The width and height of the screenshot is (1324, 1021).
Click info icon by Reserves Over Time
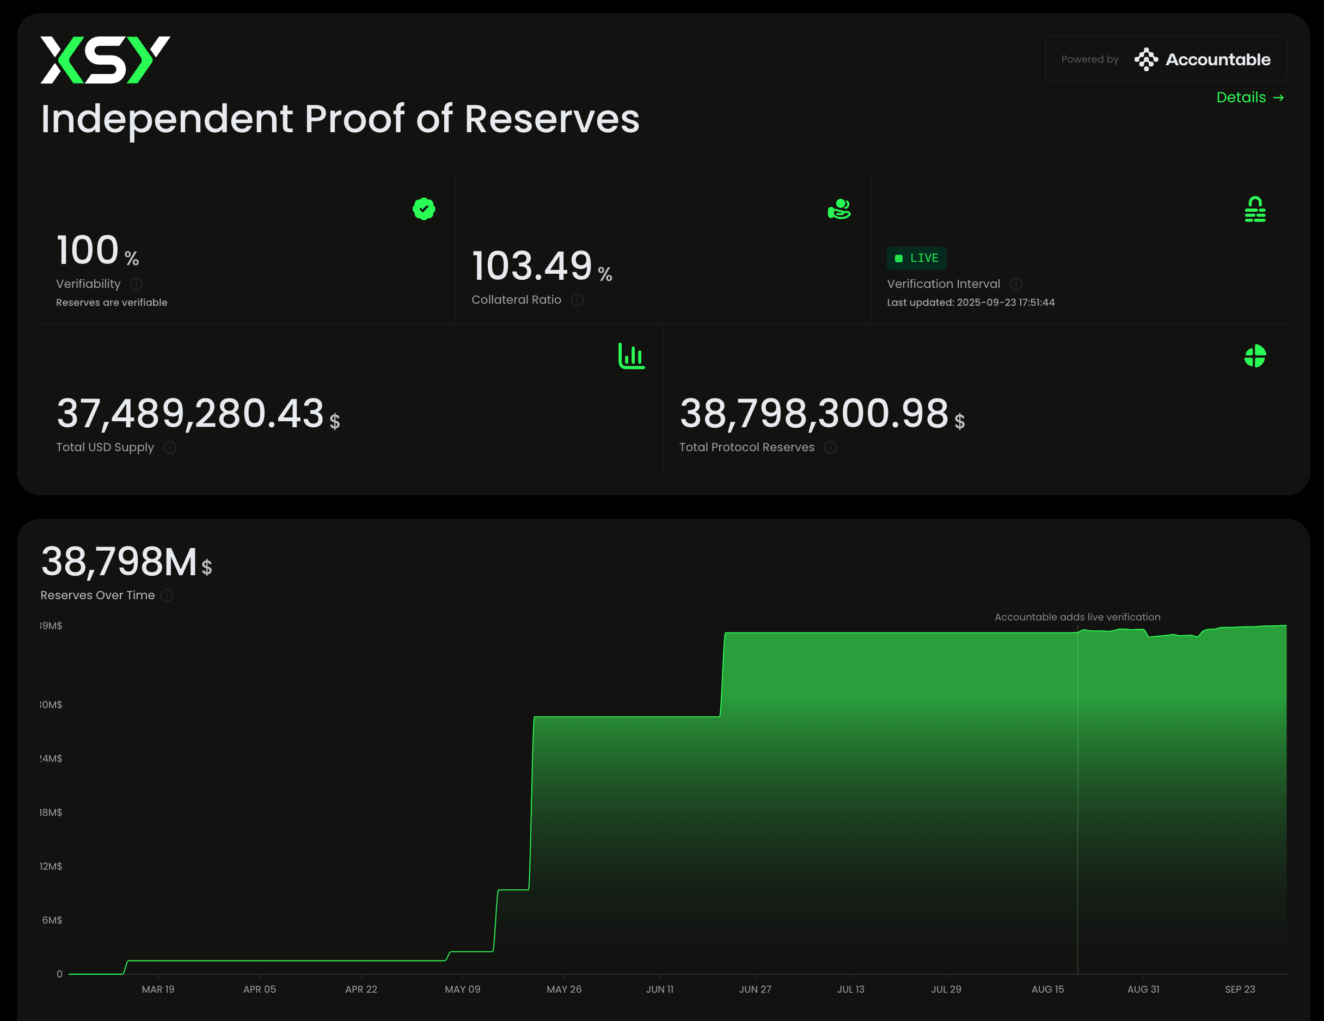167,595
